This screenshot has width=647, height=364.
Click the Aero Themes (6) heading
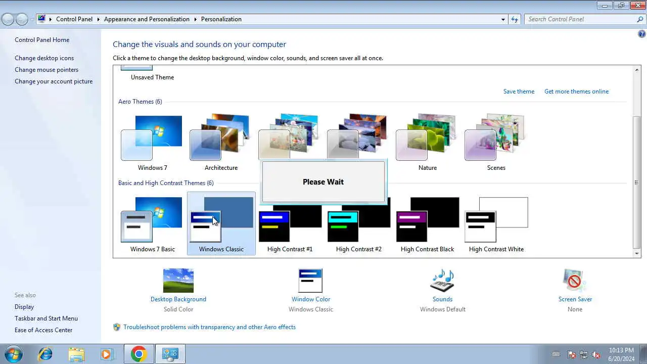[140, 102]
